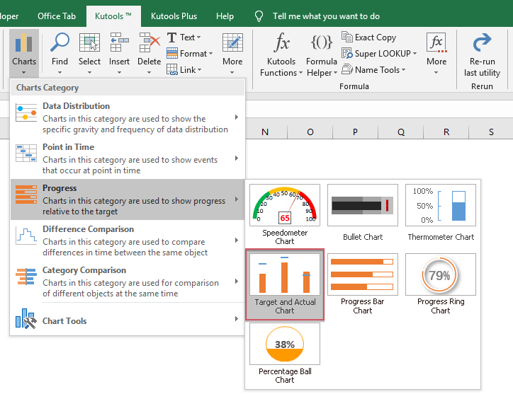513x394 pixels.
Task: Open the Select tool icon
Action: (x=89, y=42)
